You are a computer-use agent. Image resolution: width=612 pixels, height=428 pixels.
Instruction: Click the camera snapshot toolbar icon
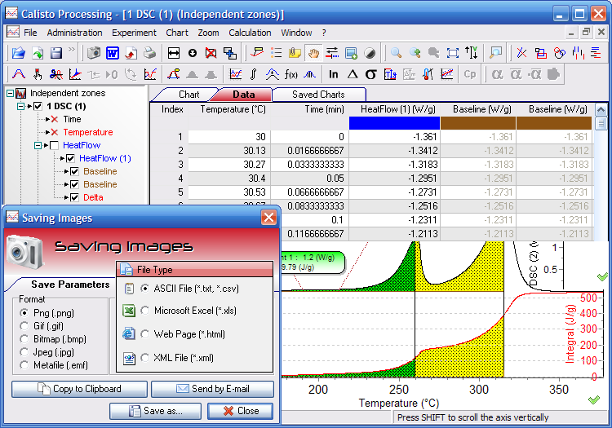94,53
